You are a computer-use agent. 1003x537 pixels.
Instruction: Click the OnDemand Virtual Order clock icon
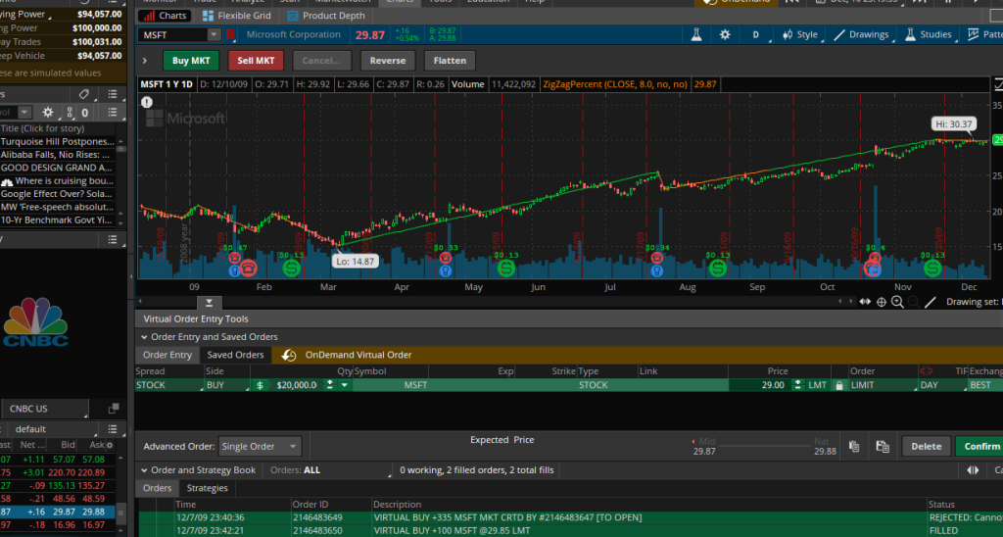click(289, 355)
